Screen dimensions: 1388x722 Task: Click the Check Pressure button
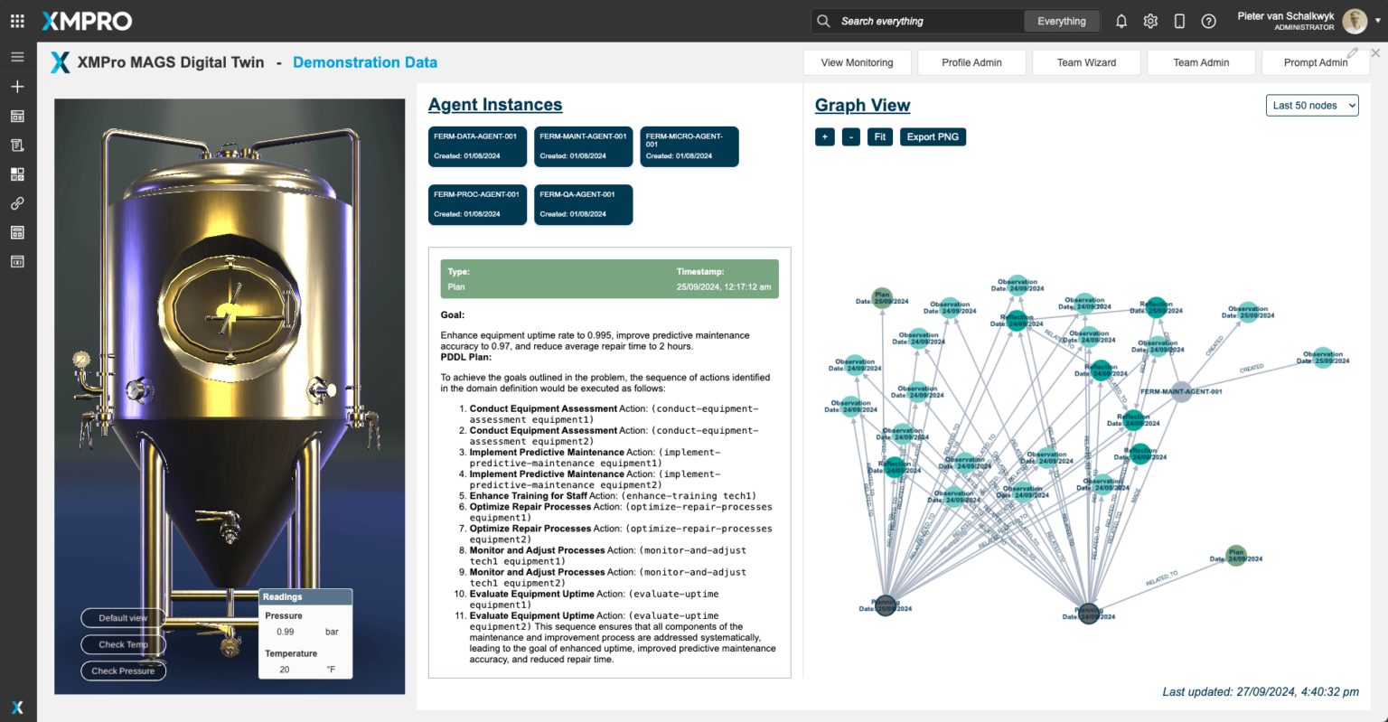[123, 670]
